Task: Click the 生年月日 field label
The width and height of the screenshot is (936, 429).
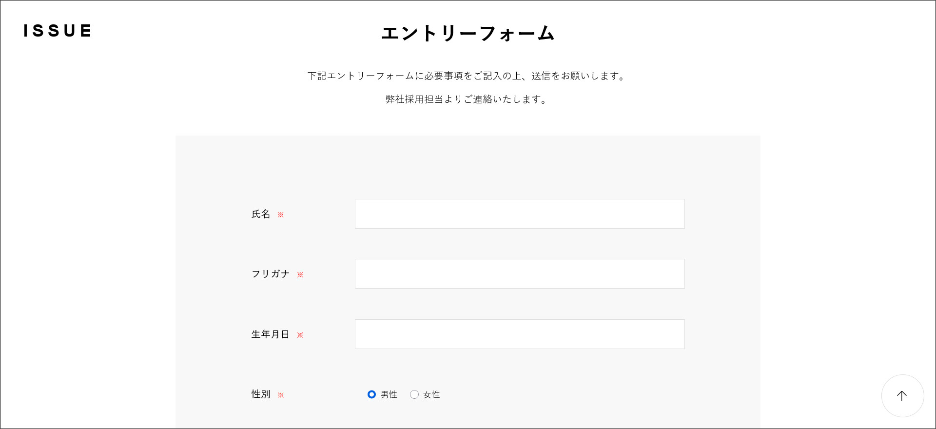Action: pos(271,334)
